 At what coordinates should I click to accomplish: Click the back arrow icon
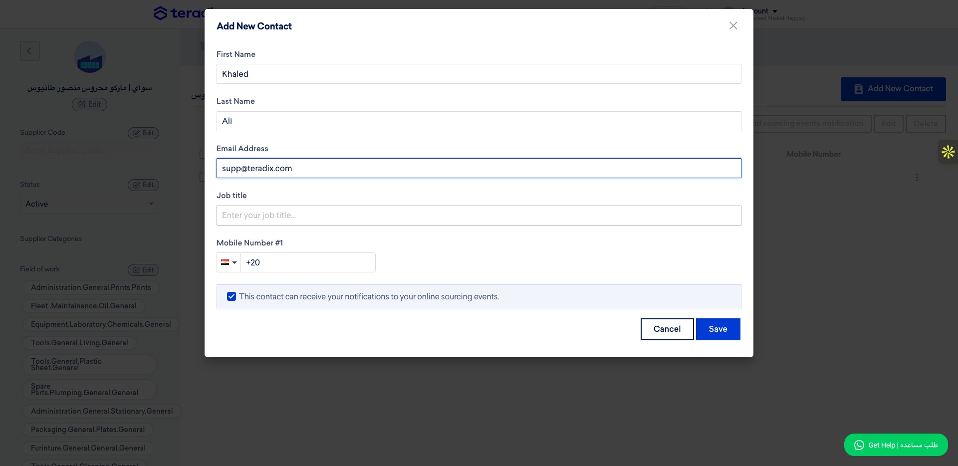point(29,51)
